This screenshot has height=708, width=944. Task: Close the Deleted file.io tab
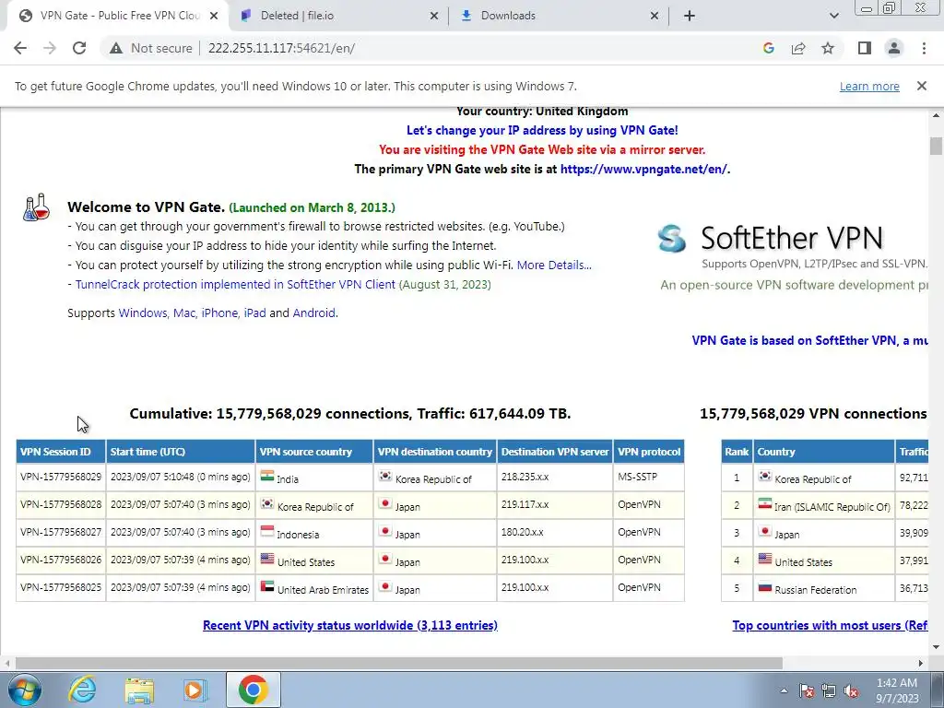(434, 16)
